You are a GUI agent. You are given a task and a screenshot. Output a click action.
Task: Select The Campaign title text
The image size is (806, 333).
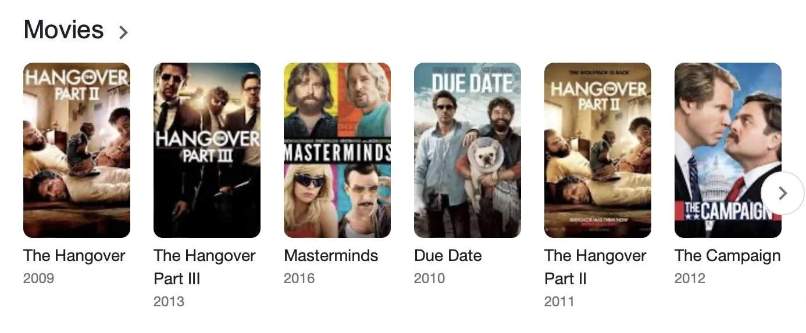pos(727,256)
